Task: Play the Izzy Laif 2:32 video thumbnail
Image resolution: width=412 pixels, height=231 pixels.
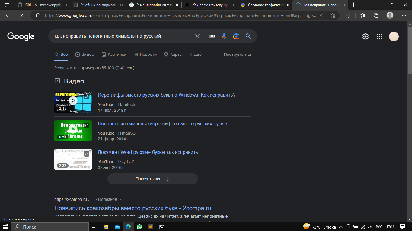Action: point(73,159)
